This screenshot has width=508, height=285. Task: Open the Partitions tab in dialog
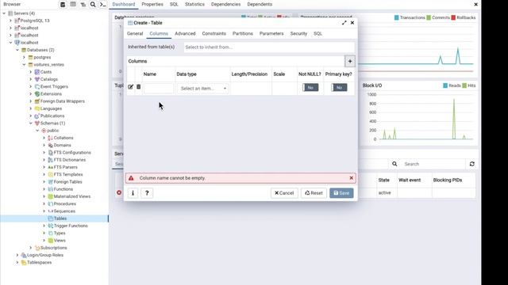243,33
